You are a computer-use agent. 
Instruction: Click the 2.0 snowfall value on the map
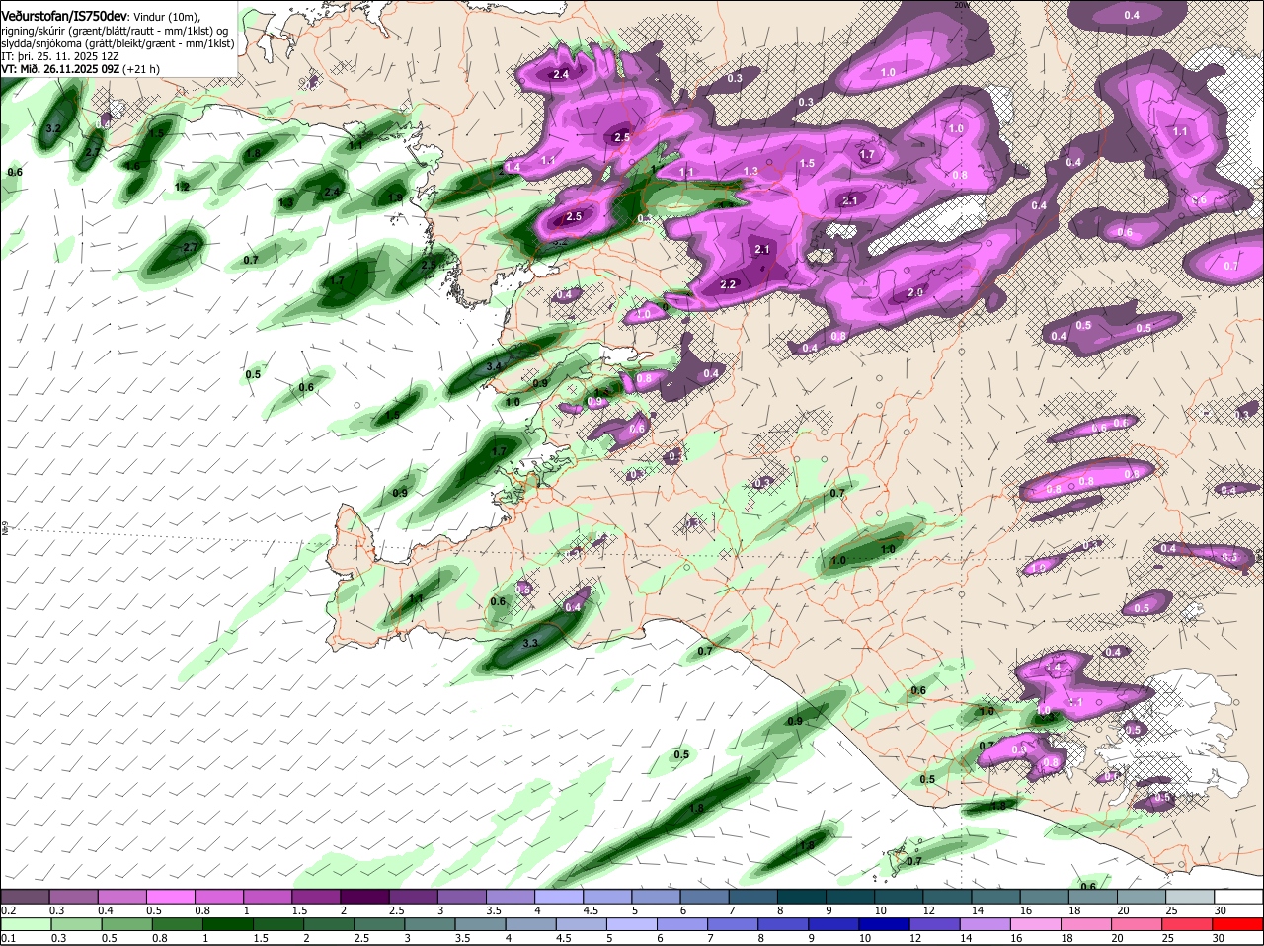[x=915, y=292]
